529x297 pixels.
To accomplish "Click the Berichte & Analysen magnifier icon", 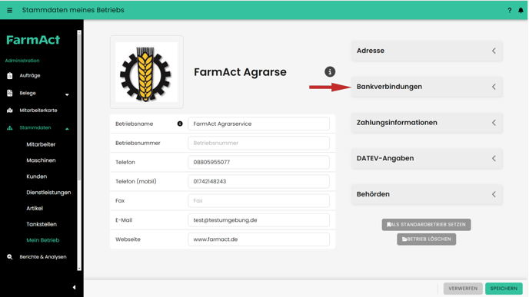I will tap(10, 256).
